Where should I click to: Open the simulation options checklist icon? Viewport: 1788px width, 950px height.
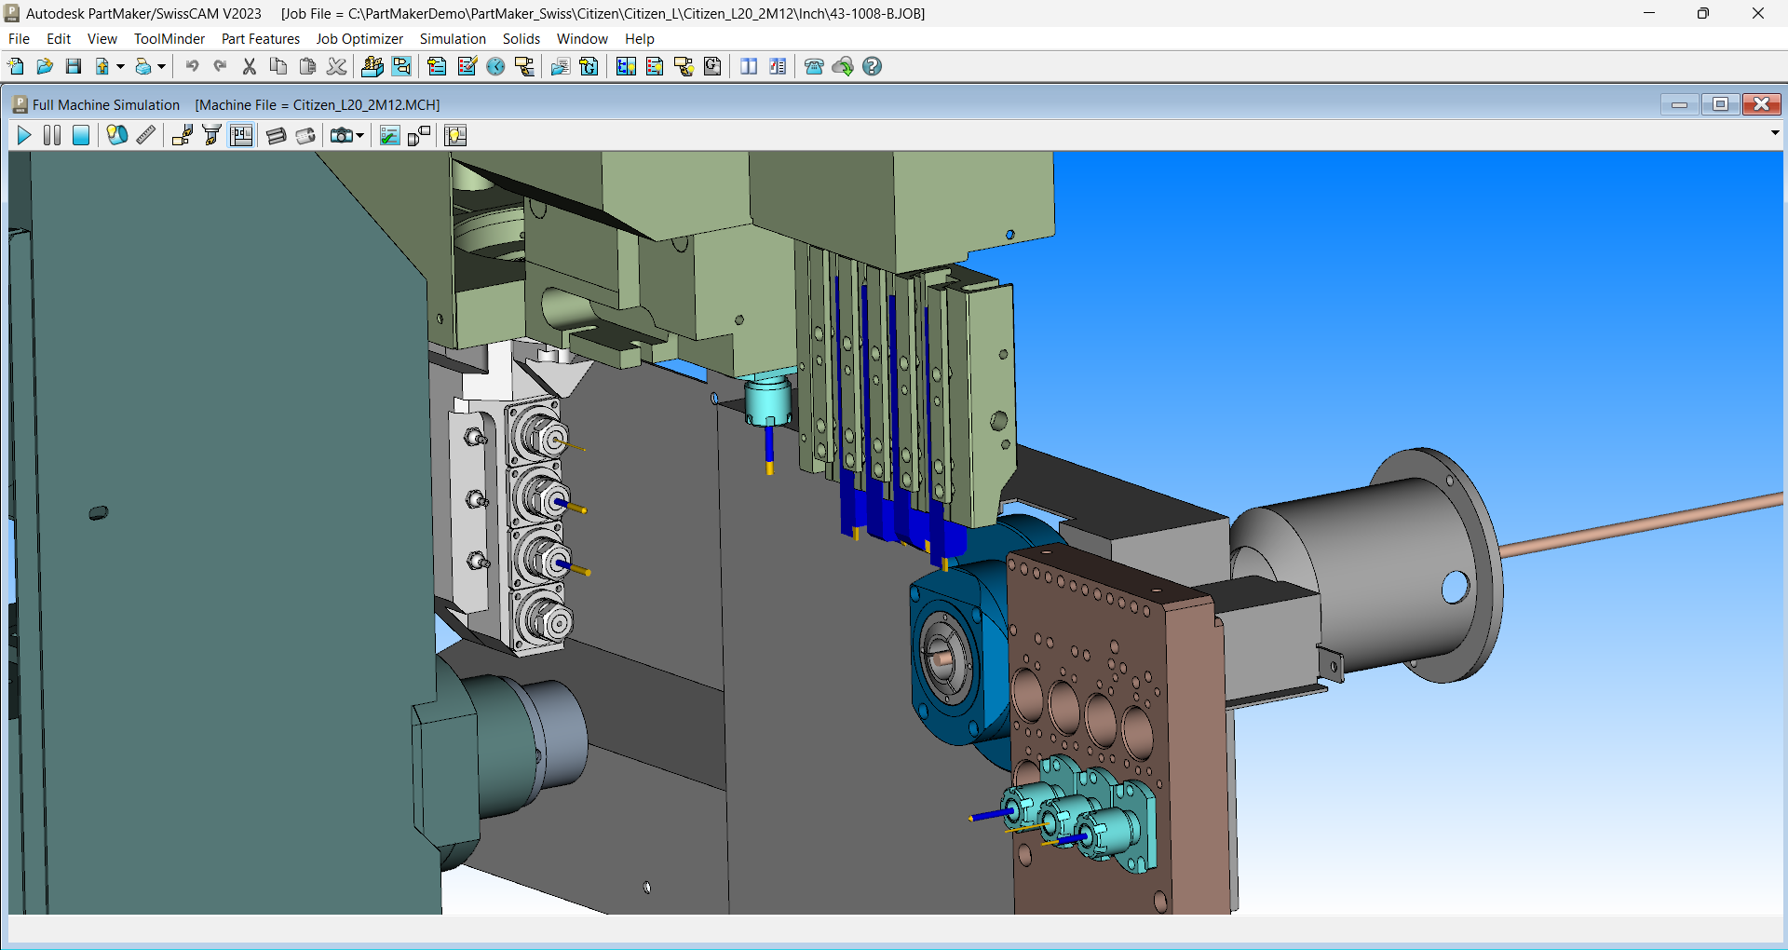click(390, 136)
